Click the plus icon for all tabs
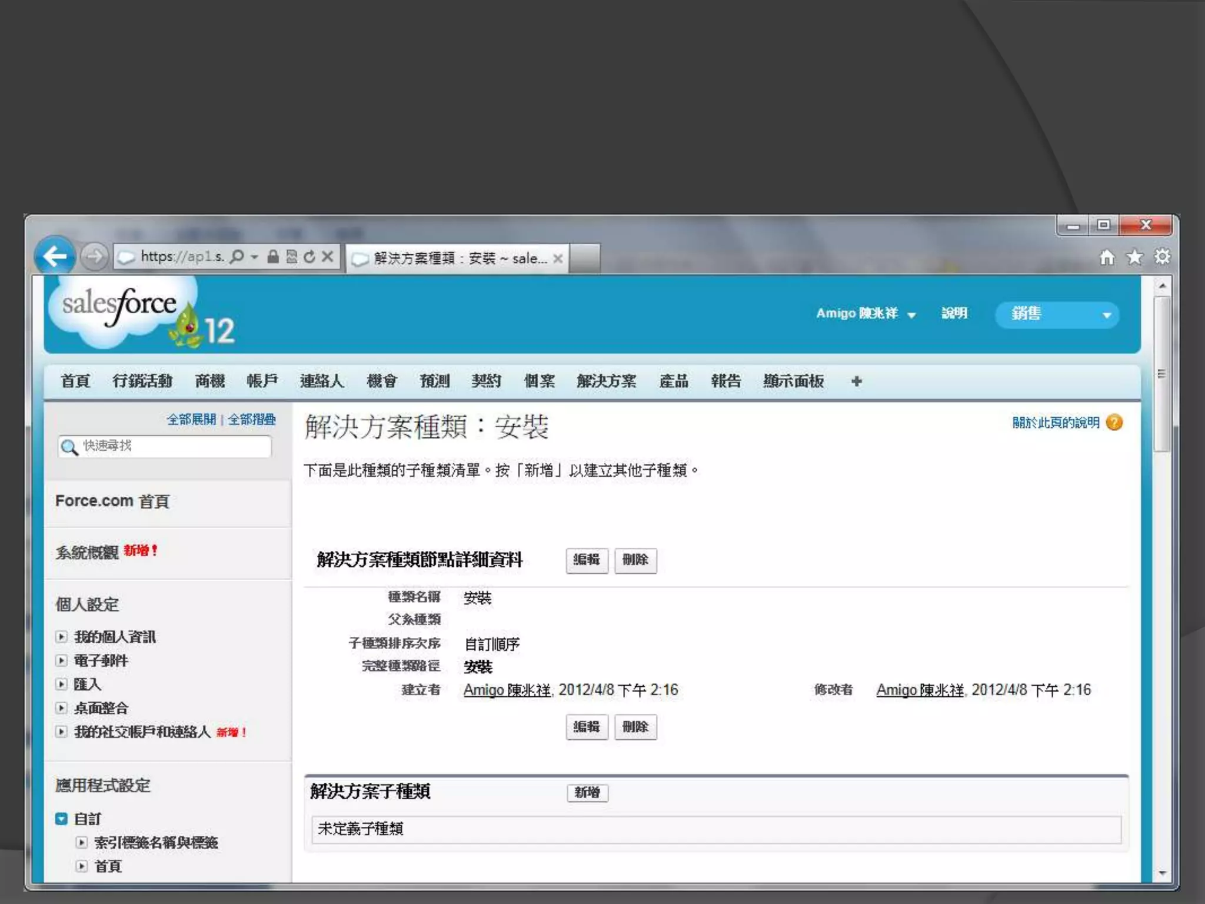Viewport: 1205px width, 904px height. tap(857, 381)
